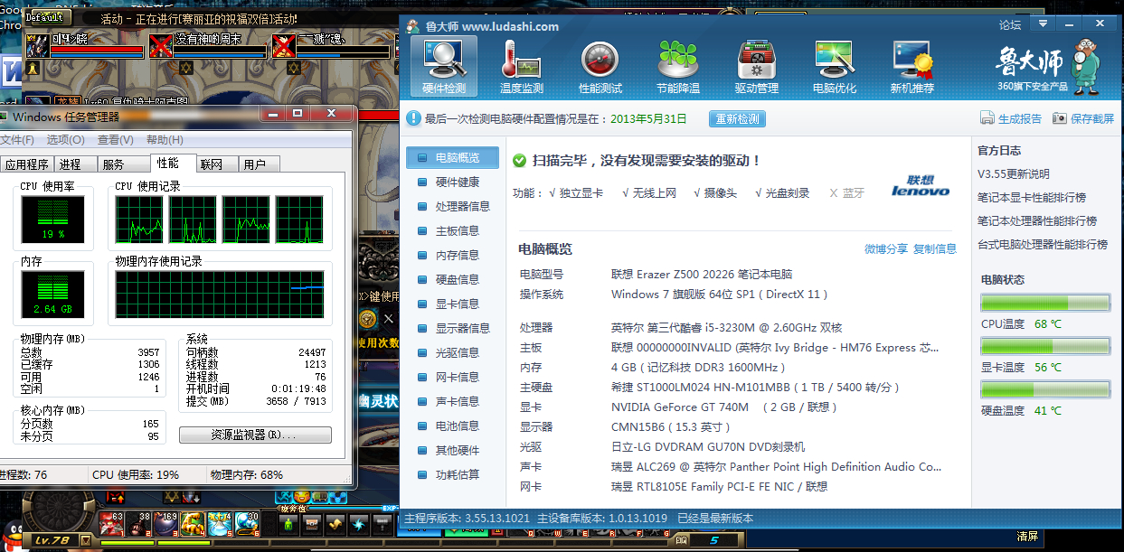Image resolution: width=1124 pixels, height=552 pixels.
Task: Use game quick slot bomb item with count 169
Action: point(165,522)
